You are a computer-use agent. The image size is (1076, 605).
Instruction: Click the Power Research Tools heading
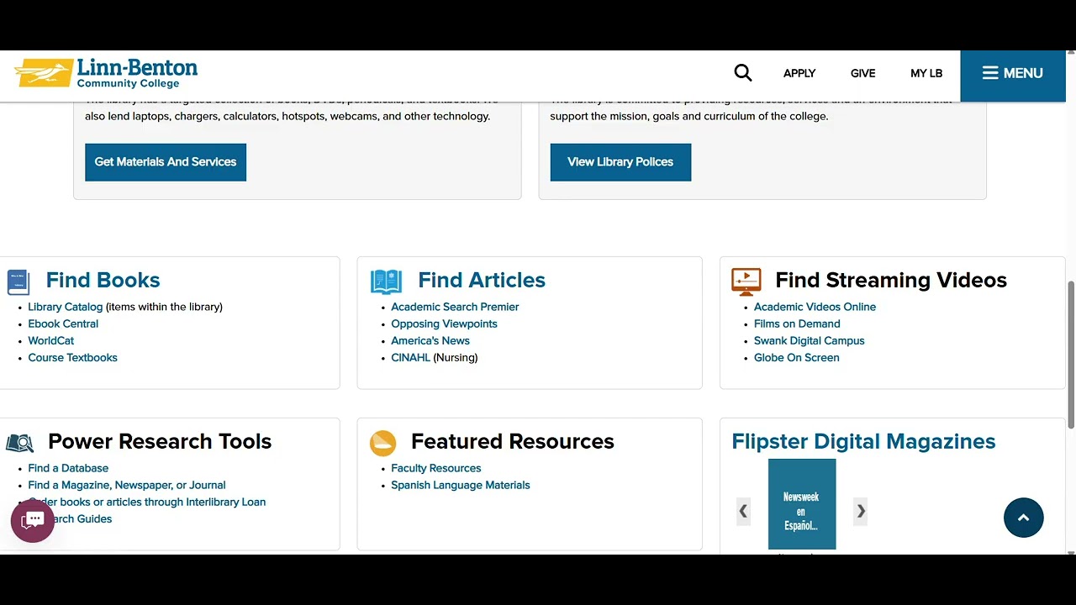click(x=160, y=441)
